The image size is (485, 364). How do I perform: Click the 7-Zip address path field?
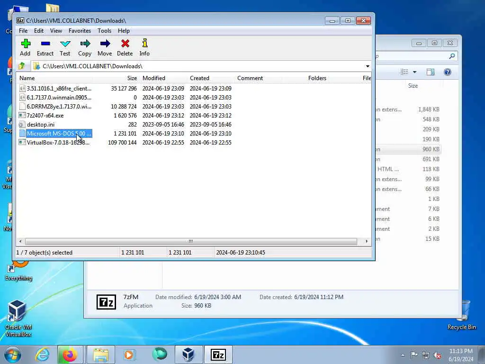coord(198,66)
